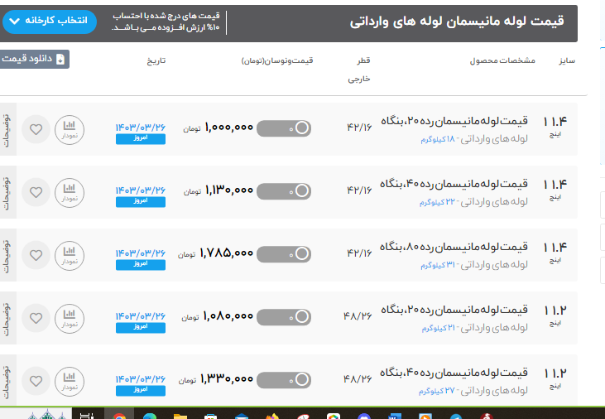Open chart for the 1,000,000 toman pipe
Image resolution: width=605 pixels, height=419 pixels.
(x=70, y=128)
